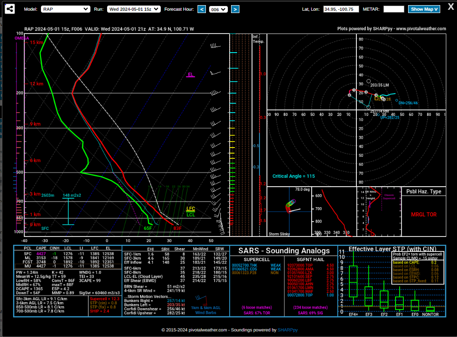This screenshot has height=337, width=457.
Task: Click the Bunkers Left 203/35 kt value
Action: [x=176, y=305]
